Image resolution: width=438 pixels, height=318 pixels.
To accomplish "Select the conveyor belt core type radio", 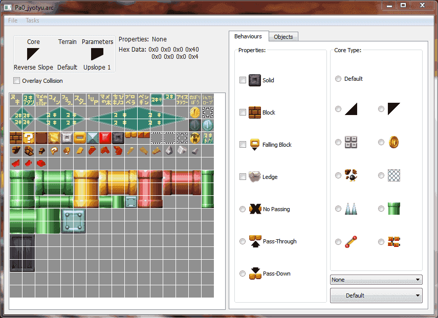I will click(381, 242).
